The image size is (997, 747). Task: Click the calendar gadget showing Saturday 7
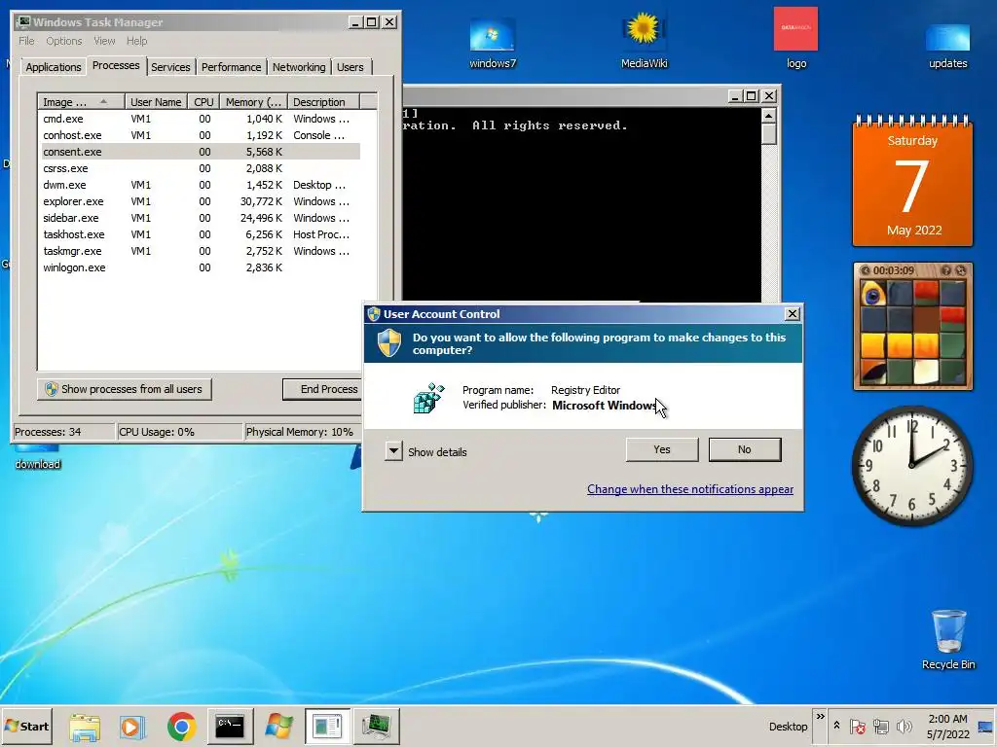click(x=912, y=180)
